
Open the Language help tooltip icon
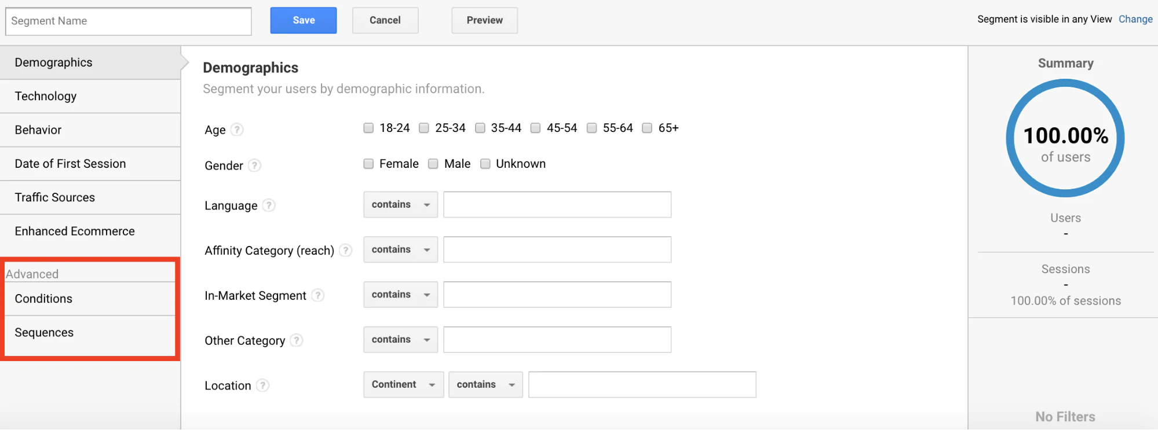point(269,205)
